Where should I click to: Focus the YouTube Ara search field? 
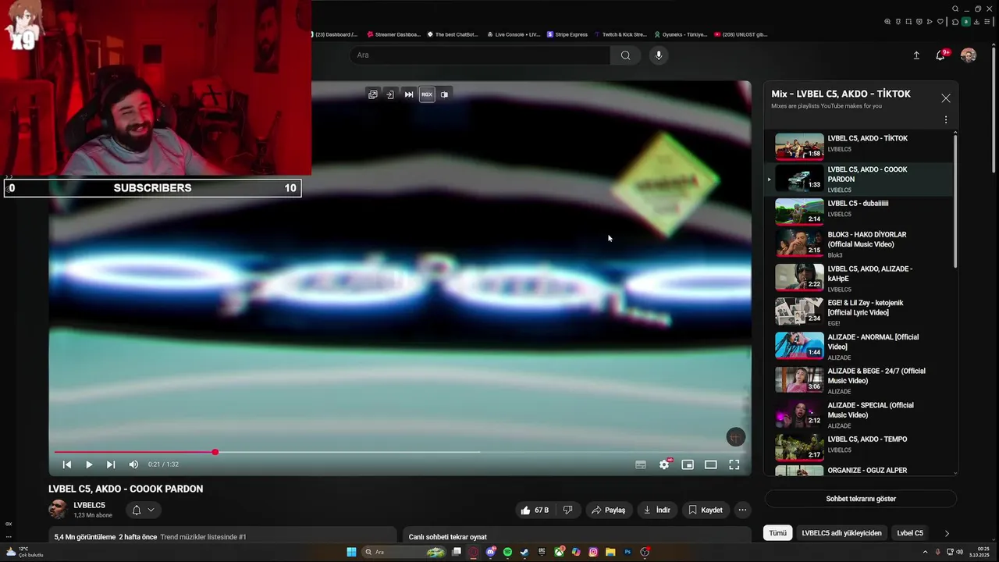coord(479,55)
